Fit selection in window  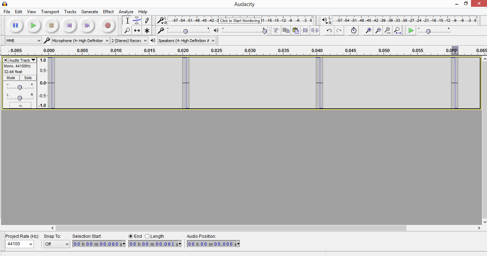[388, 30]
